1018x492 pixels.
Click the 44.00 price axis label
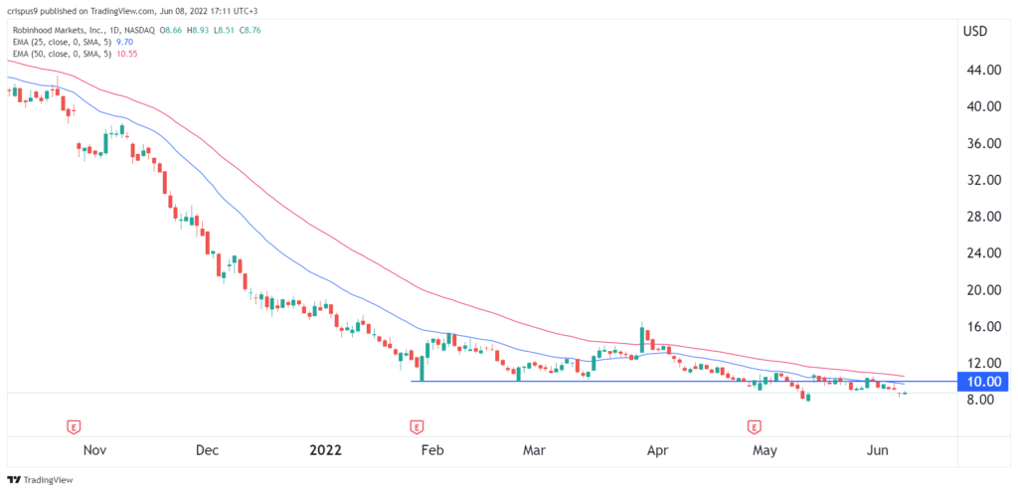coord(985,70)
